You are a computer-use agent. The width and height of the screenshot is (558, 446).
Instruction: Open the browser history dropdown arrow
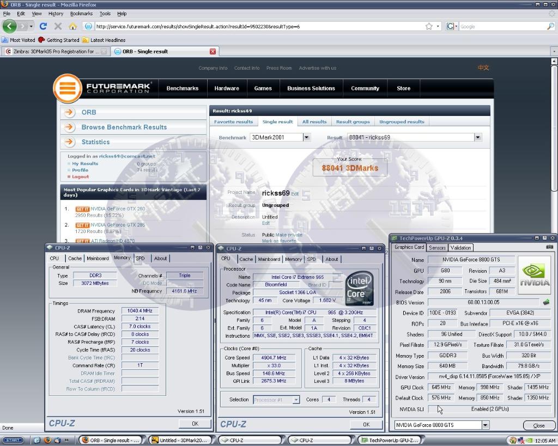pos(31,26)
